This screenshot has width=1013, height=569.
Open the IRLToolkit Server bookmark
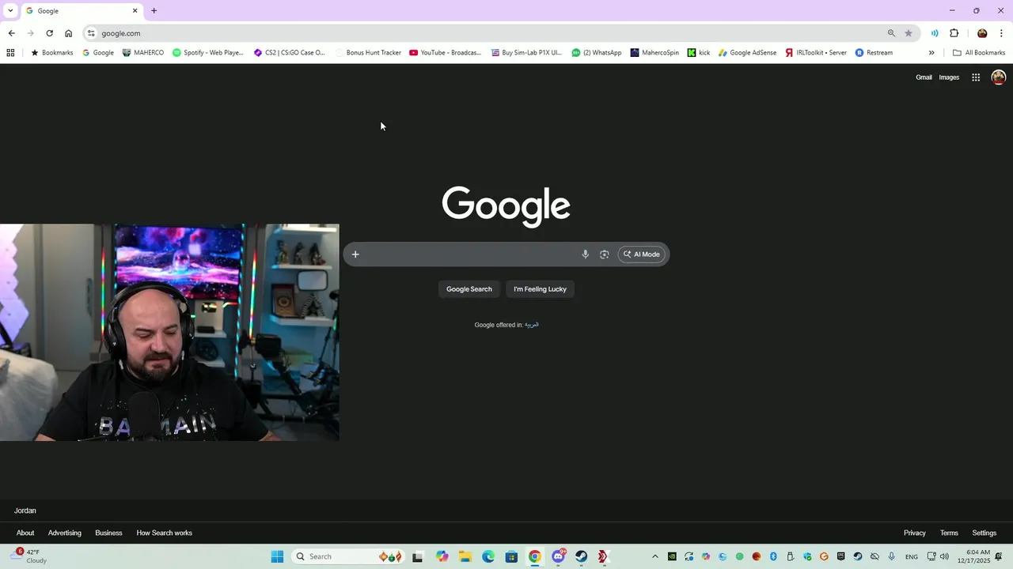pos(816,53)
